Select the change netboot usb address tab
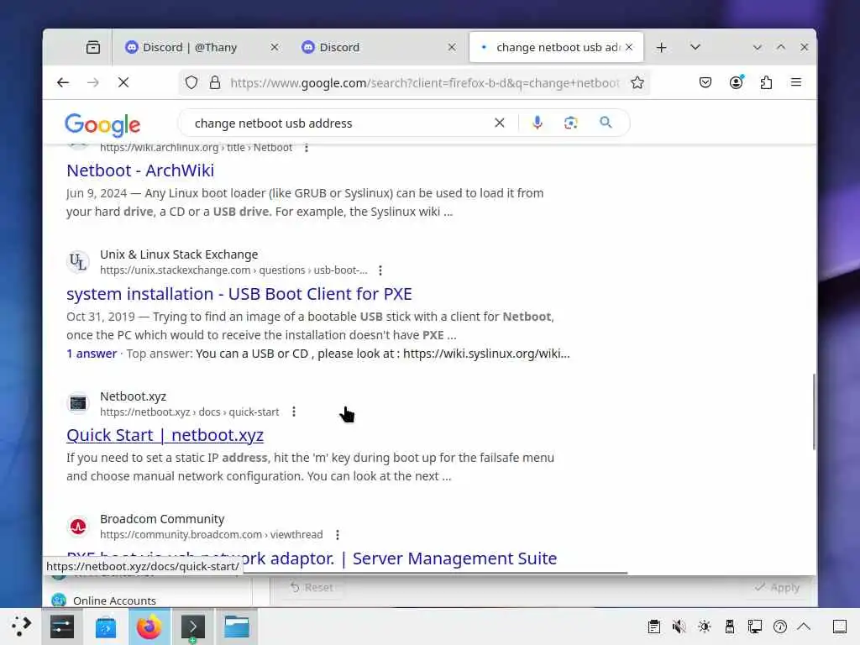This screenshot has height=645, width=860. (556, 47)
